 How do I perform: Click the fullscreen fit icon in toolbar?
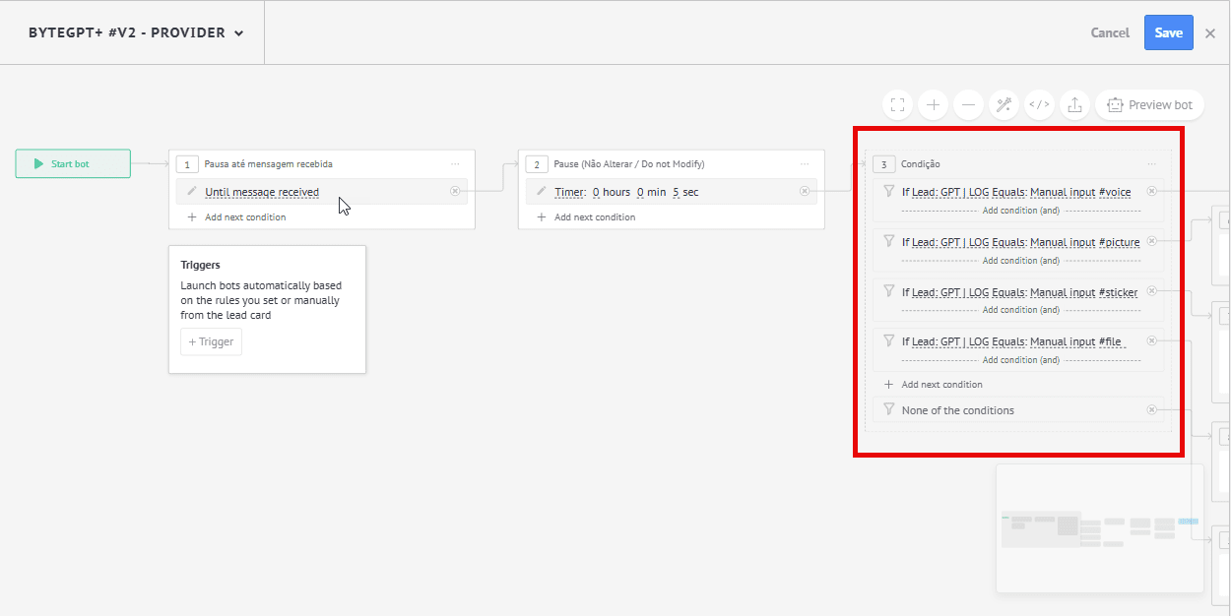pyautogui.click(x=897, y=104)
